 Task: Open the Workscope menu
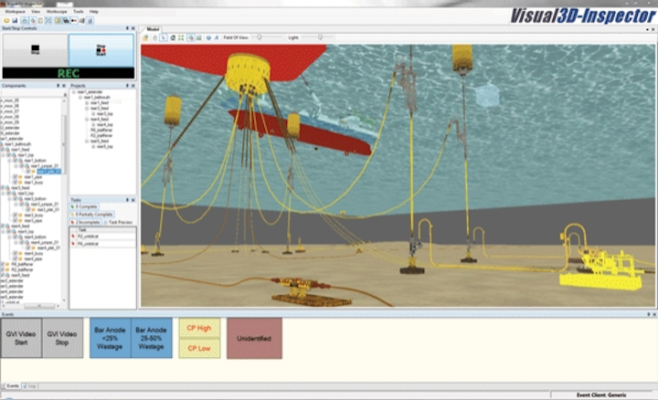57,11
